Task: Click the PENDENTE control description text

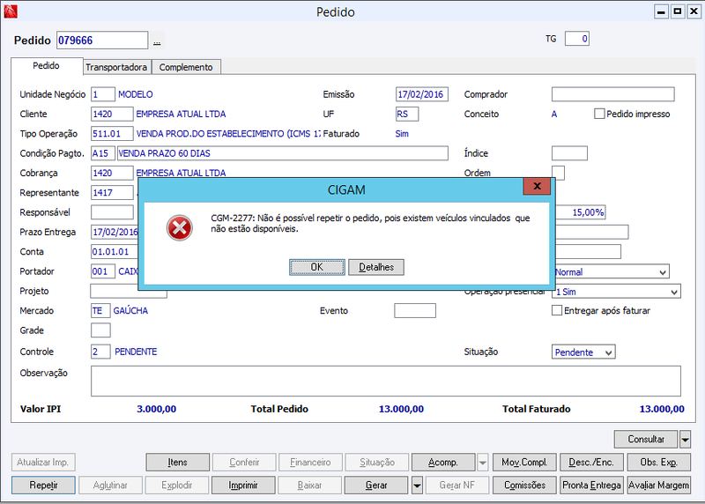Action: pyautogui.click(x=136, y=352)
